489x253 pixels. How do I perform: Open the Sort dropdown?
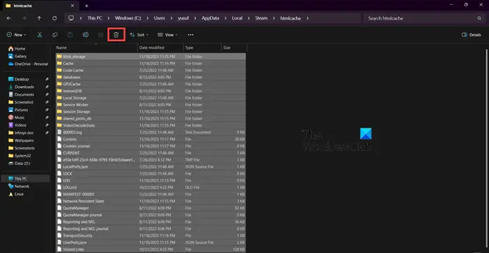[139, 35]
